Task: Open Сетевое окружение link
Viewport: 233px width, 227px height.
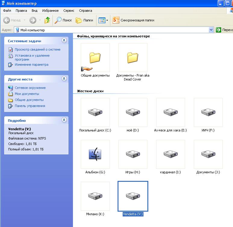Action: coord(30,88)
